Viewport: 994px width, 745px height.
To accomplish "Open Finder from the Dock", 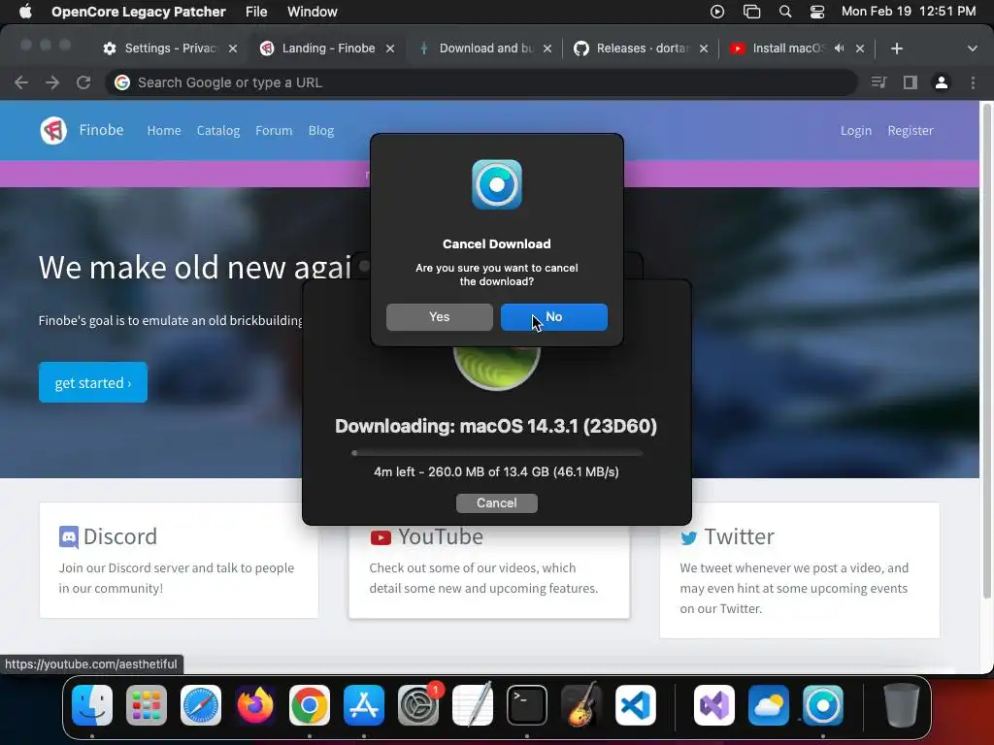I will [92, 705].
